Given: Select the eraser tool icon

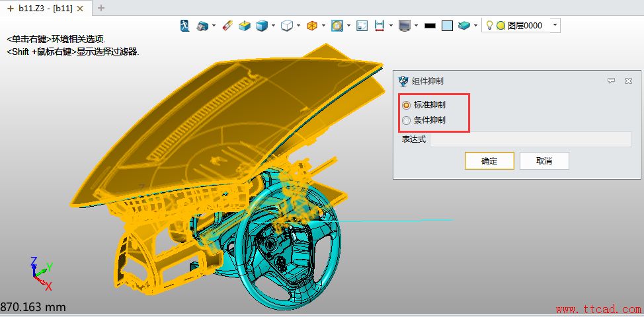Looking at the screenshot, I should (227, 25).
